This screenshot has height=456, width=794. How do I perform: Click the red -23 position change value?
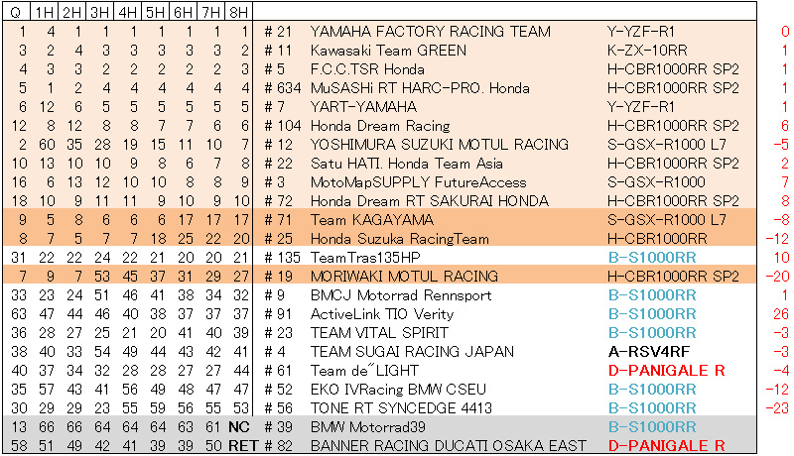click(x=778, y=408)
